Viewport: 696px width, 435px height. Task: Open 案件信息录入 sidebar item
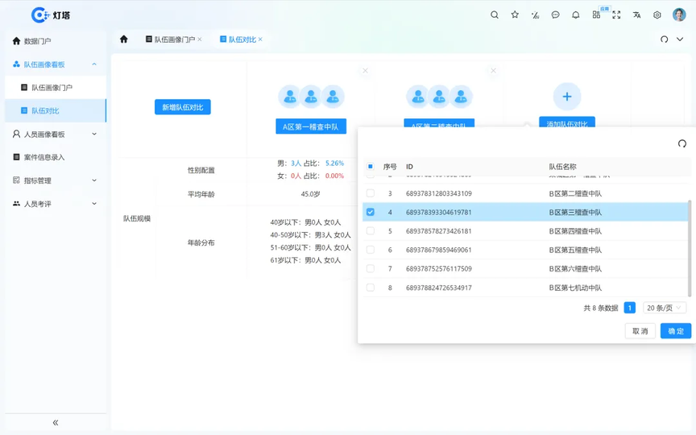click(55, 157)
